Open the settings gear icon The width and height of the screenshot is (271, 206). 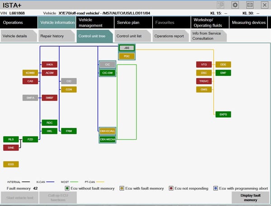(x=235, y=5)
